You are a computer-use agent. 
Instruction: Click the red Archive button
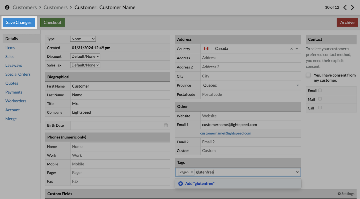click(347, 22)
